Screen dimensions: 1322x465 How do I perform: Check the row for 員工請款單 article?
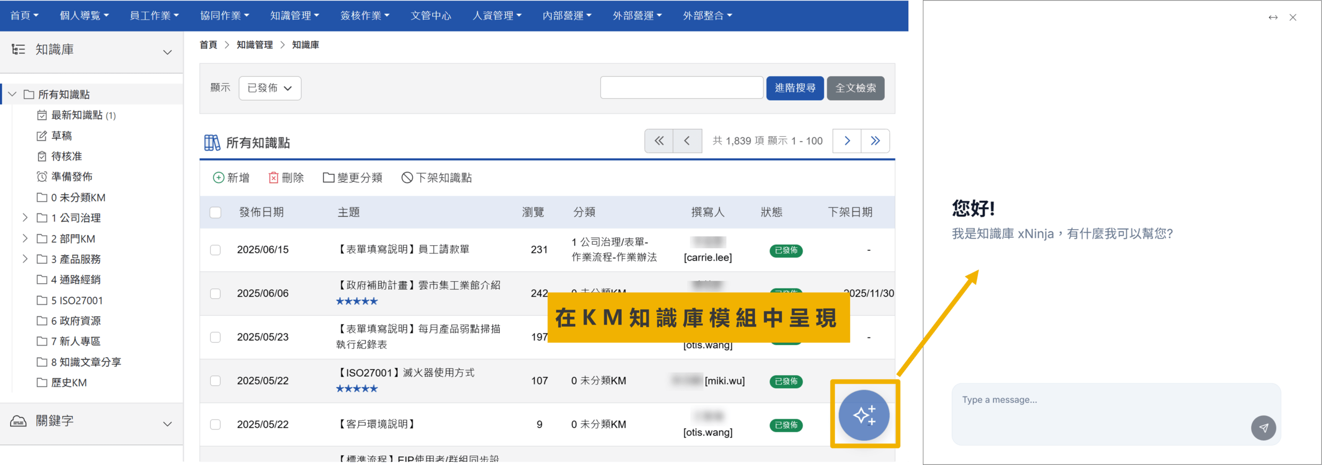(215, 250)
